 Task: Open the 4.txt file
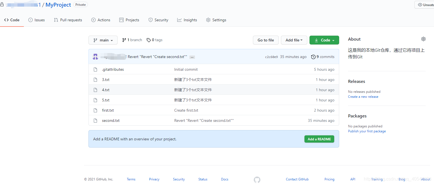[x=106, y=90]
